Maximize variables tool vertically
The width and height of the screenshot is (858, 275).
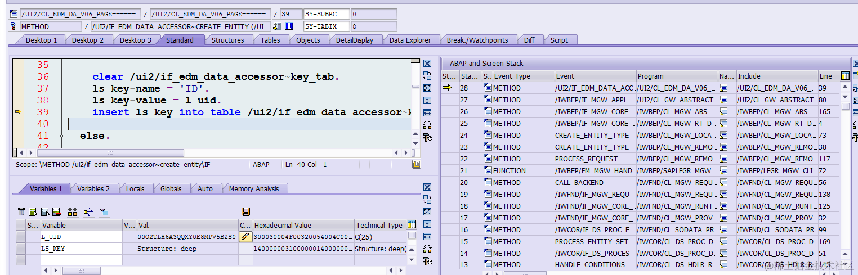coord(427,224)
